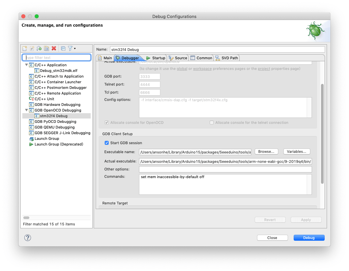Click the green zoom window button
349x271 pixels.
tap(37, 16)
